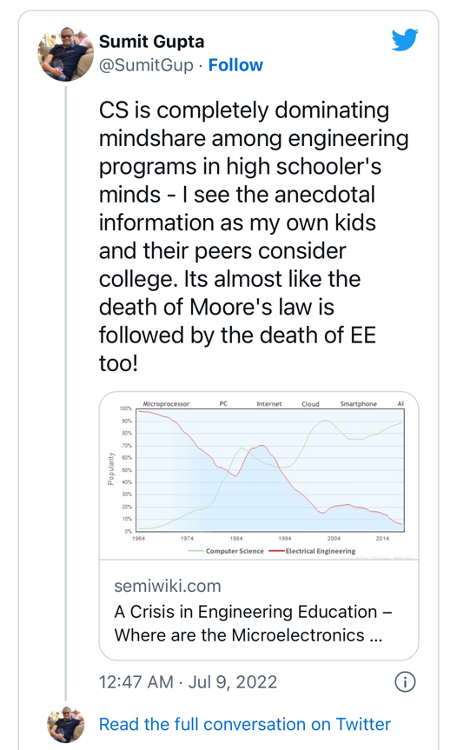Open the @SumitGup handle link
This screenshot has width=457, height=750.
[x=146, y=65]
